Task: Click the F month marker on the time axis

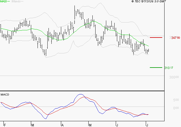Action: tap(5, 125)
